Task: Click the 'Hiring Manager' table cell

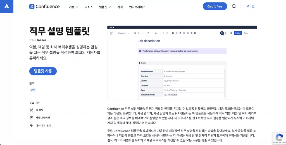Action: pos(151,72)
